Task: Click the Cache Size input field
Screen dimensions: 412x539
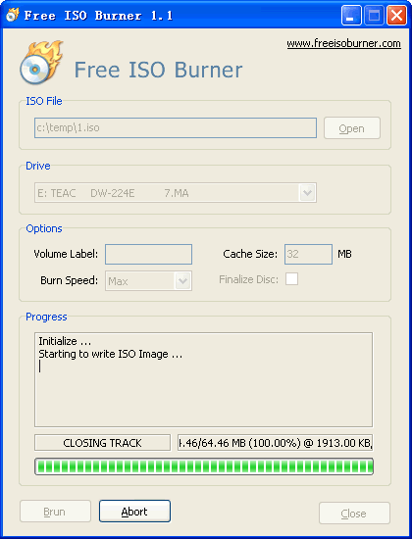Action: pyautogui.click(x=308, y=255)
